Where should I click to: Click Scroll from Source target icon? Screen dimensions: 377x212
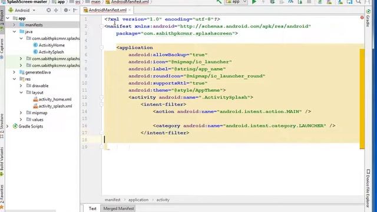48,11
